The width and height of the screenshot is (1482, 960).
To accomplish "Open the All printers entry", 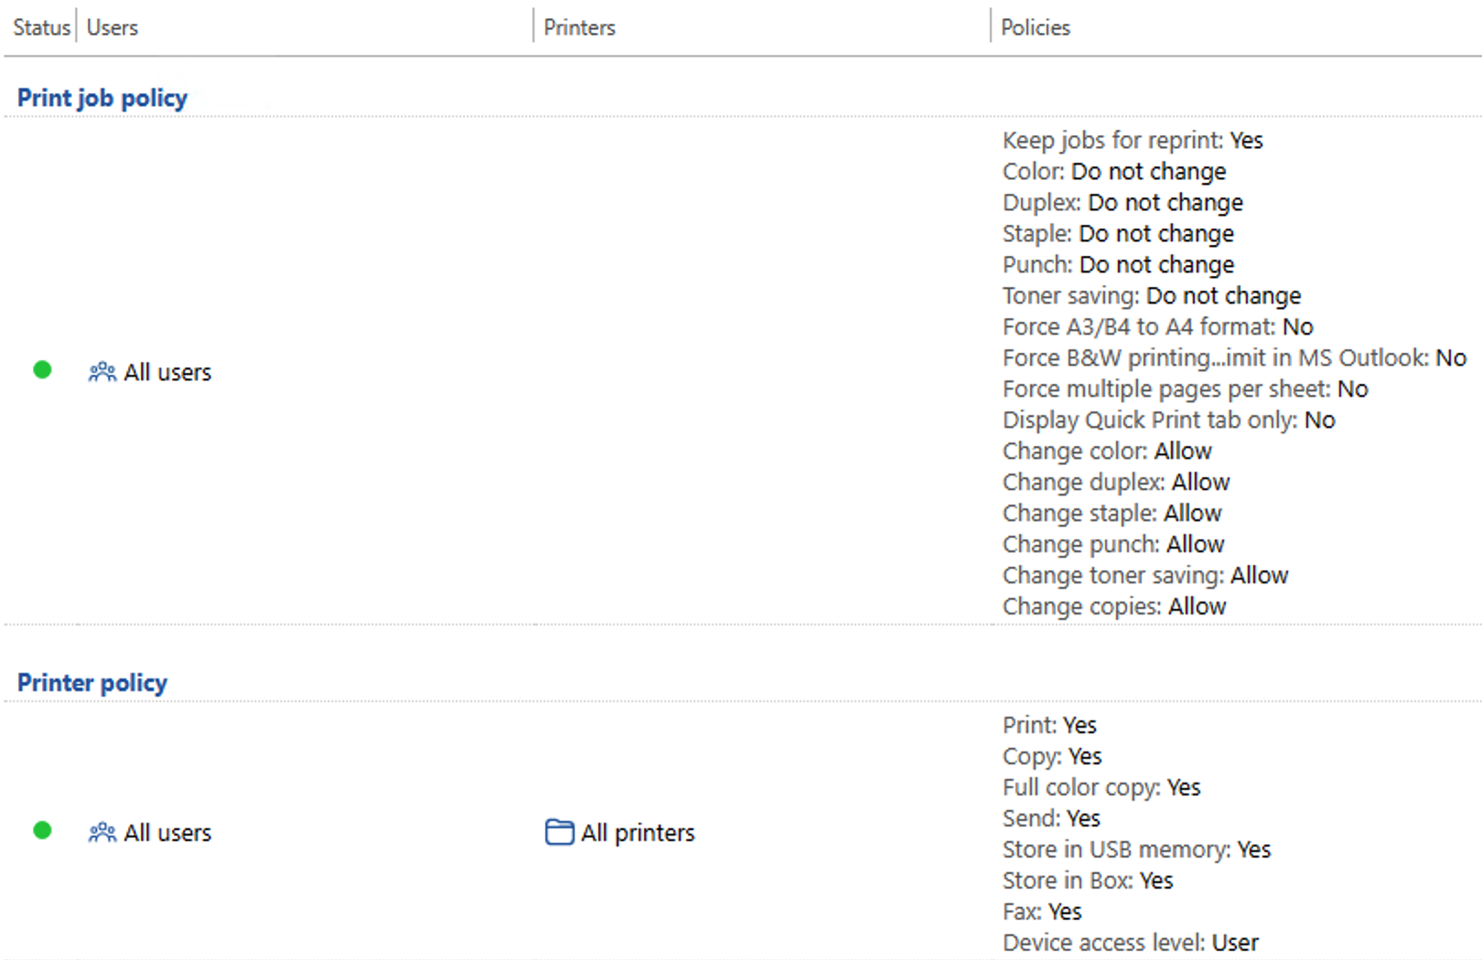I will coord(638,833).
